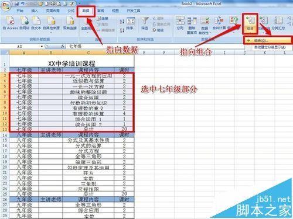
Task: Switch to Page Layout (页面布局) tab
Action: (53, 11)
